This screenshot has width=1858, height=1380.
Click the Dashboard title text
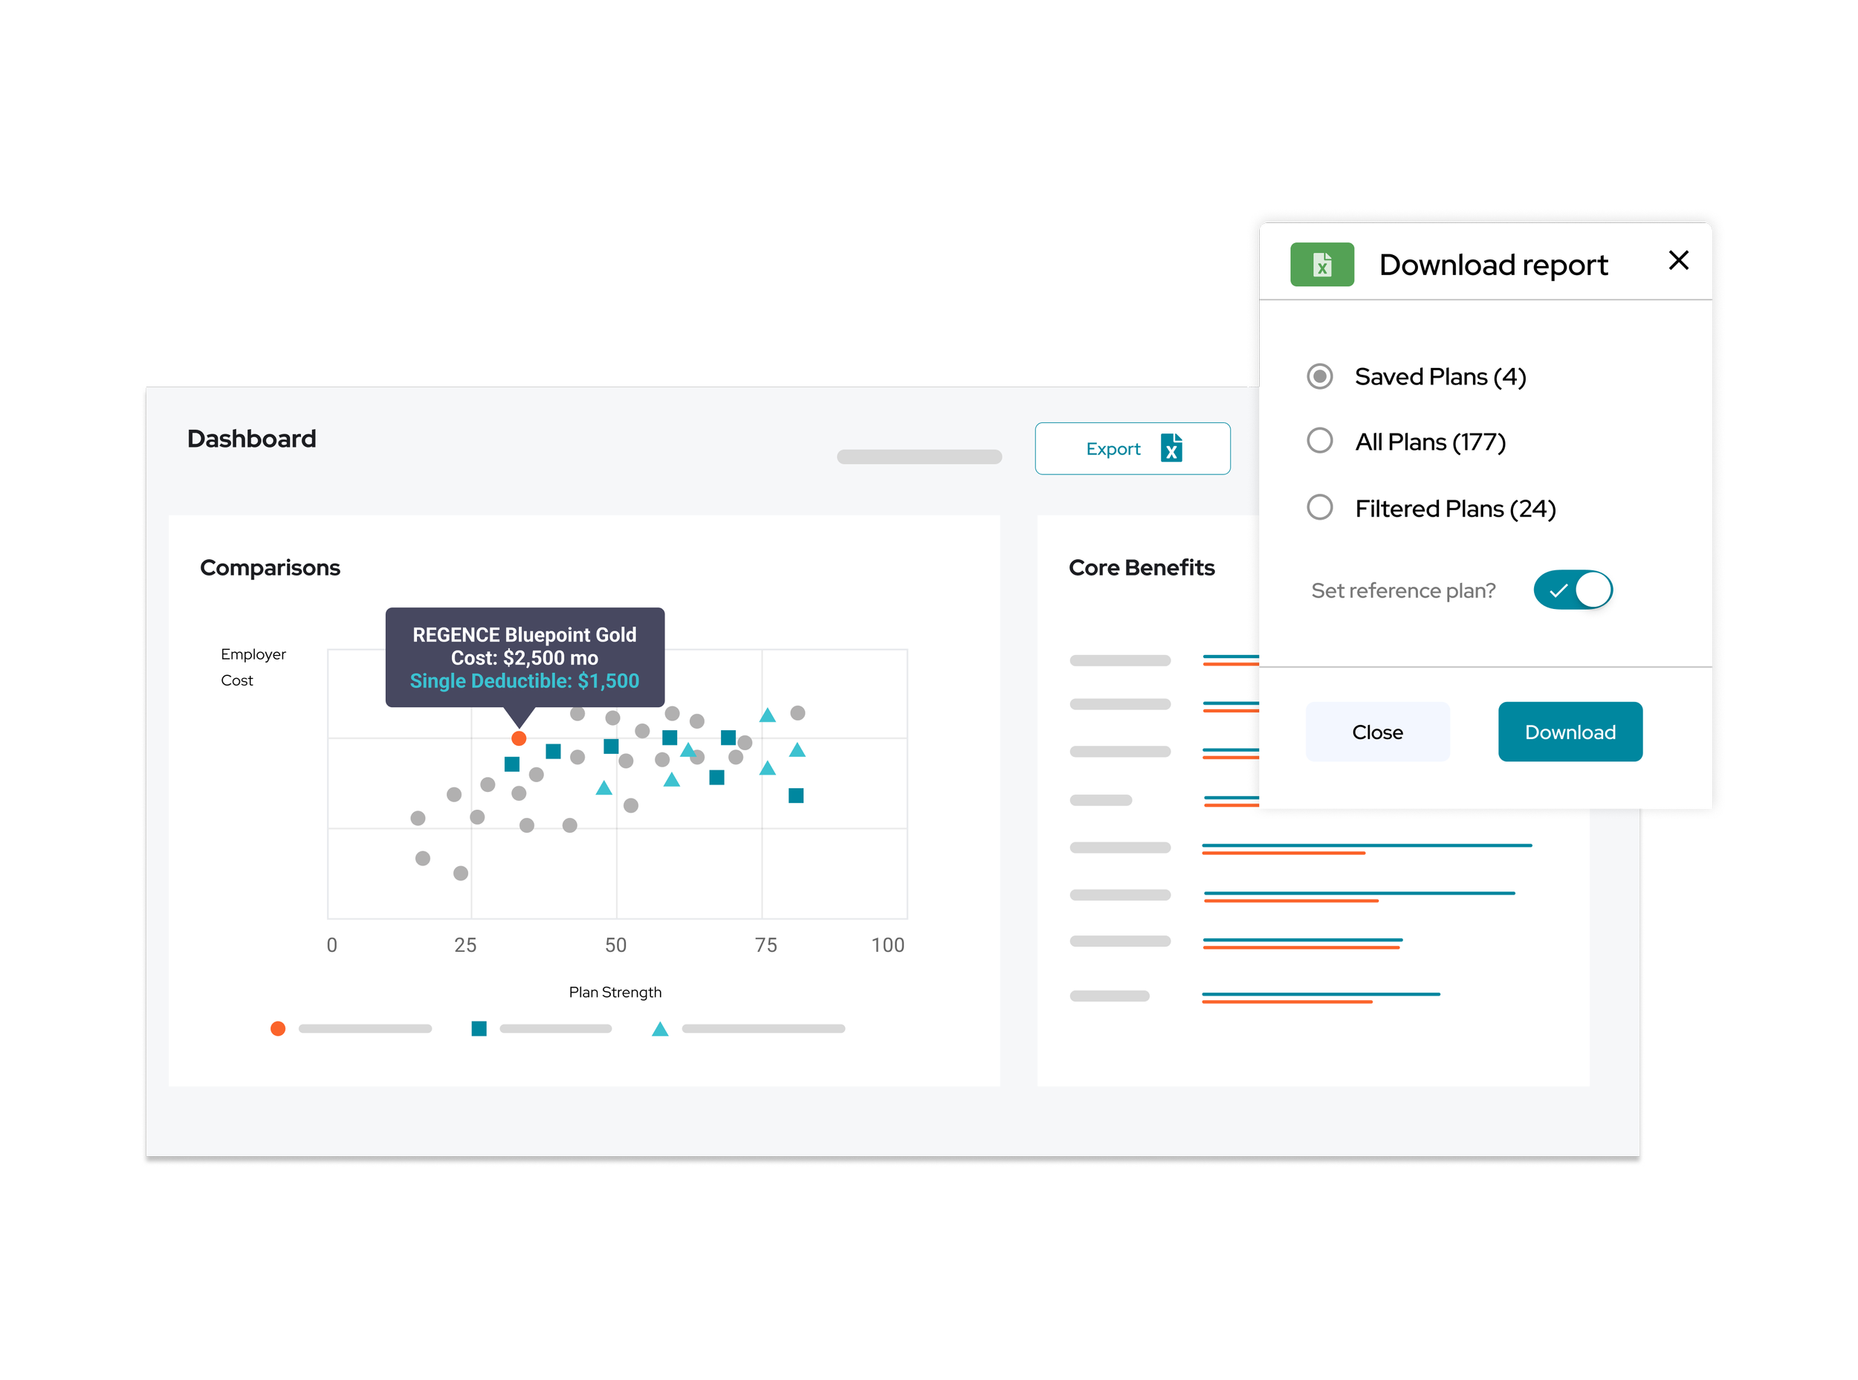(x=251, y=439)
